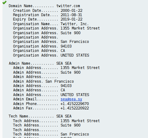Click the Tech Name SEA SEA value
Screen dimensions: 148x138
pos(64,116)
